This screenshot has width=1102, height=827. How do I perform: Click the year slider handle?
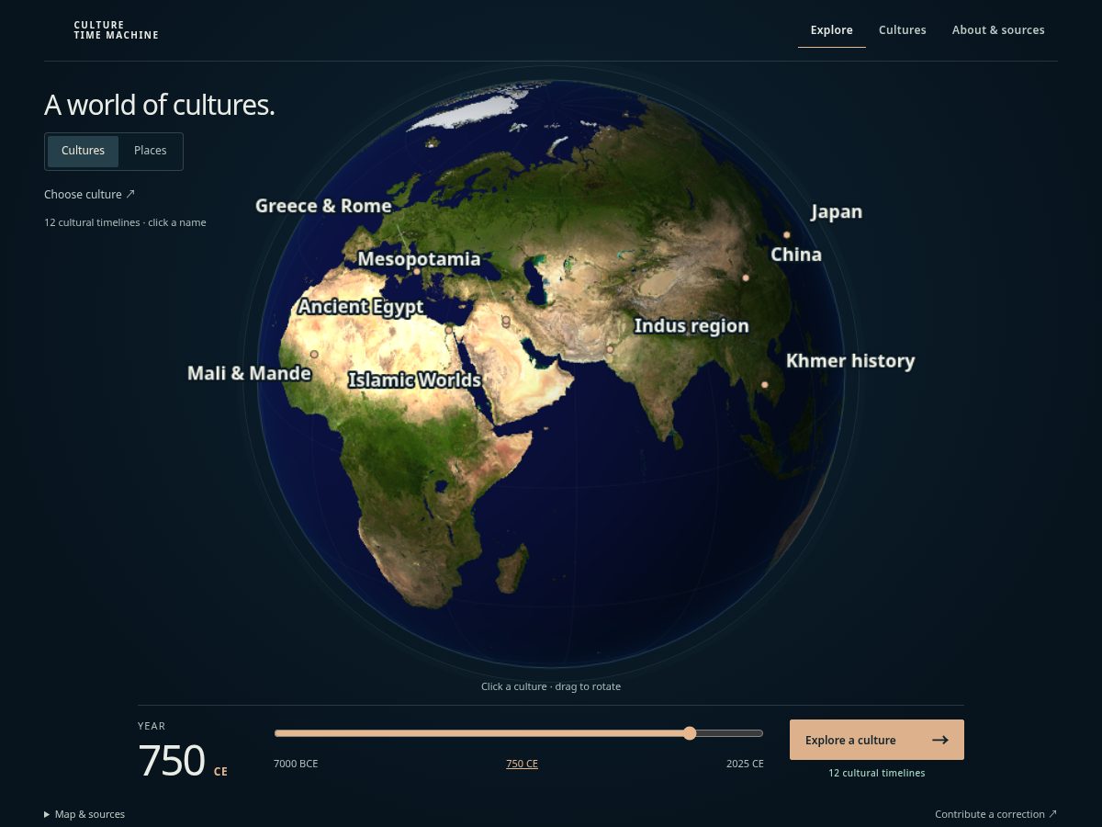click(690, 733)
